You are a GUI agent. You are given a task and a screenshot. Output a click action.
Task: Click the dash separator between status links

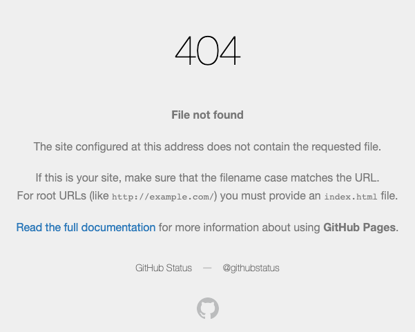(x=207, y=268)
